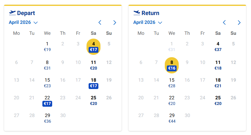Go to previous month in Depart calendar
251x135 pixels.
click(x=100, y=22)
